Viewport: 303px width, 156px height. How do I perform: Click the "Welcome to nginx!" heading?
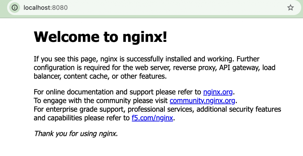point(101,37)
